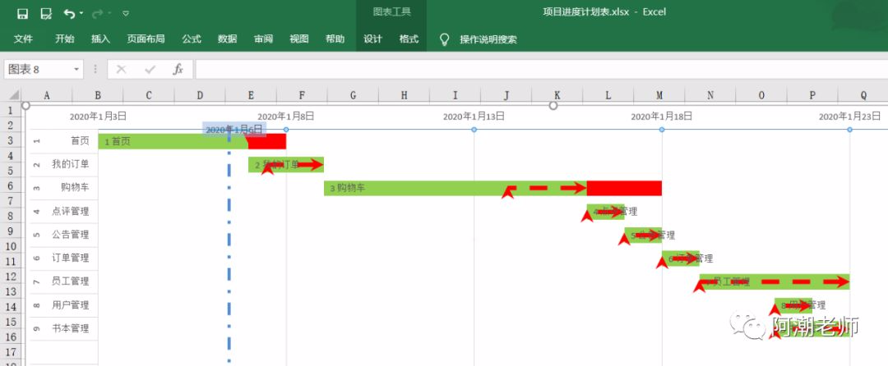Click the chart top-left resize handle
The height and width of the screenshot is (366, 888).
point(25,105)
